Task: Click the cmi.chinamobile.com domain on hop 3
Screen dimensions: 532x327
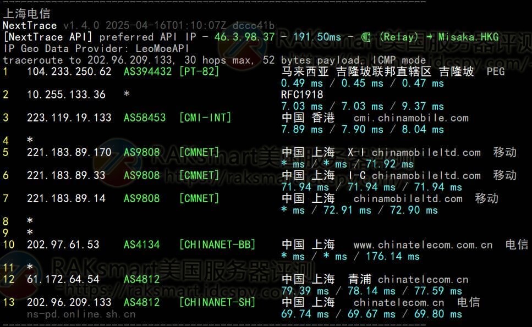Action: click(411, 118)
